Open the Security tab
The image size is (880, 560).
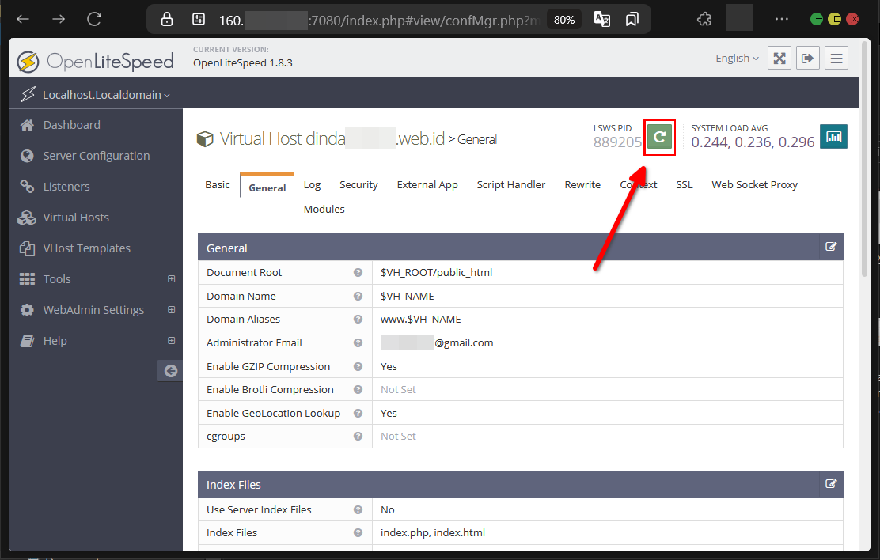pyautogui.click(x=358, y=184)
